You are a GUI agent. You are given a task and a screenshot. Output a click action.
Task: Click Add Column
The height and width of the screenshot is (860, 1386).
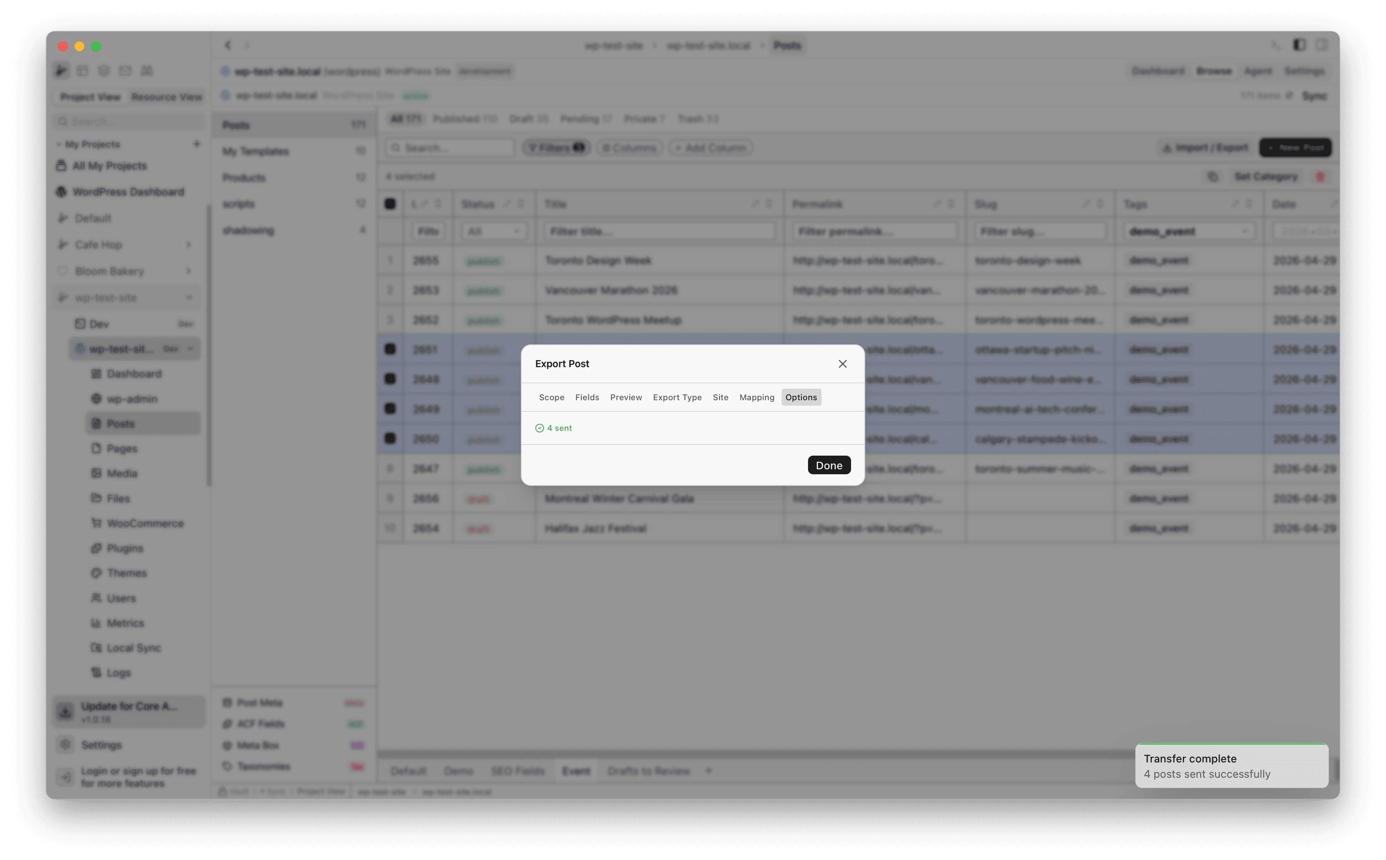710,148
